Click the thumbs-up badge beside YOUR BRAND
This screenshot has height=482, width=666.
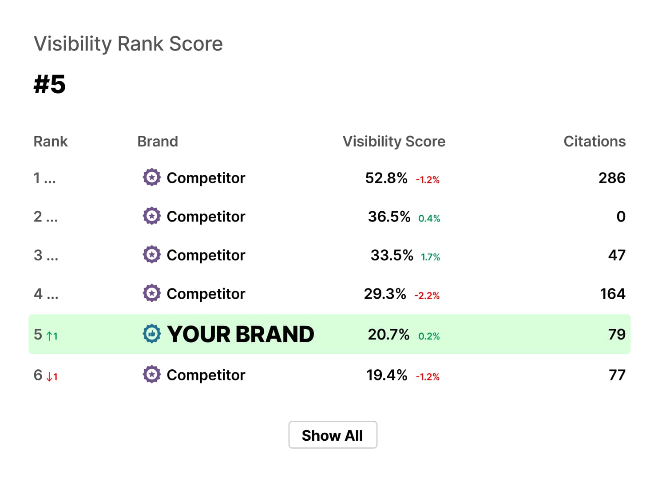(x=151, y=334)
